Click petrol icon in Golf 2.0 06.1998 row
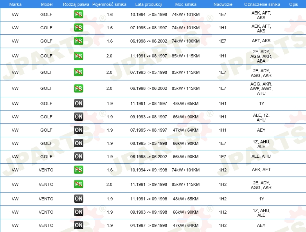306x232 pixels. [x=78, y=88]
